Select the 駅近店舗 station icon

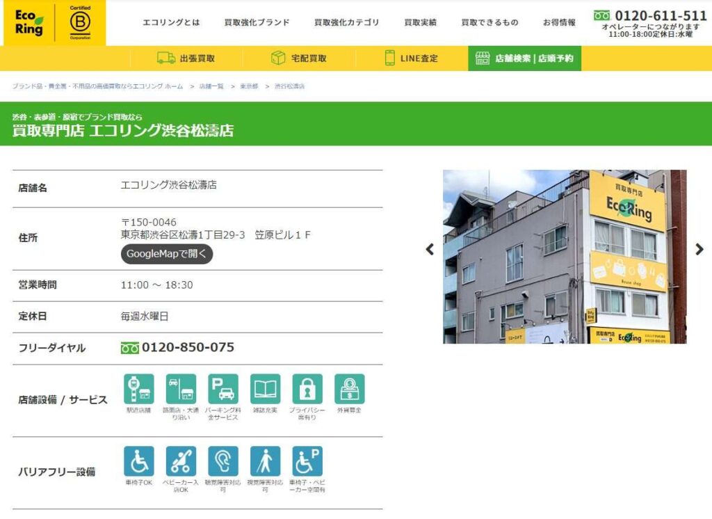point(139,390)
